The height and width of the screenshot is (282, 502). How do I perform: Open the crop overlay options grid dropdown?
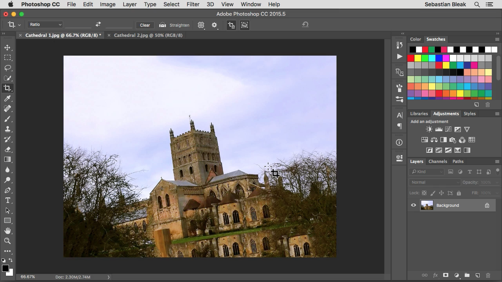[x=201, y=25]
